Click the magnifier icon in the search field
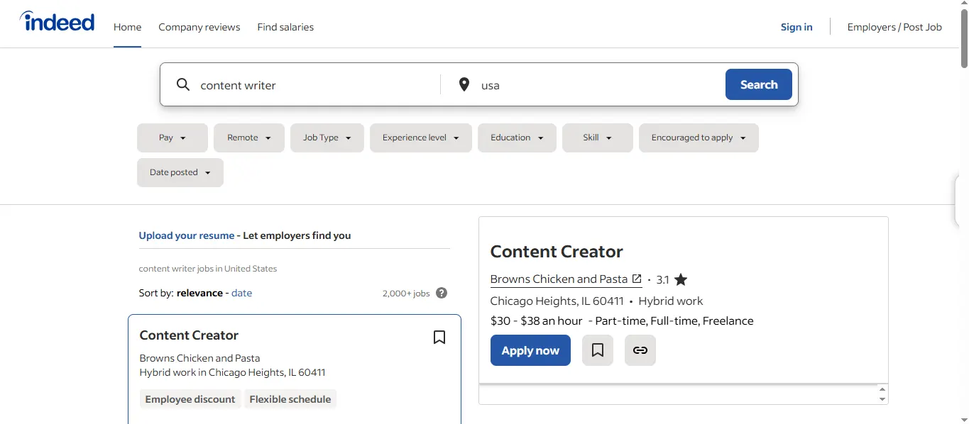 [183, 85]
